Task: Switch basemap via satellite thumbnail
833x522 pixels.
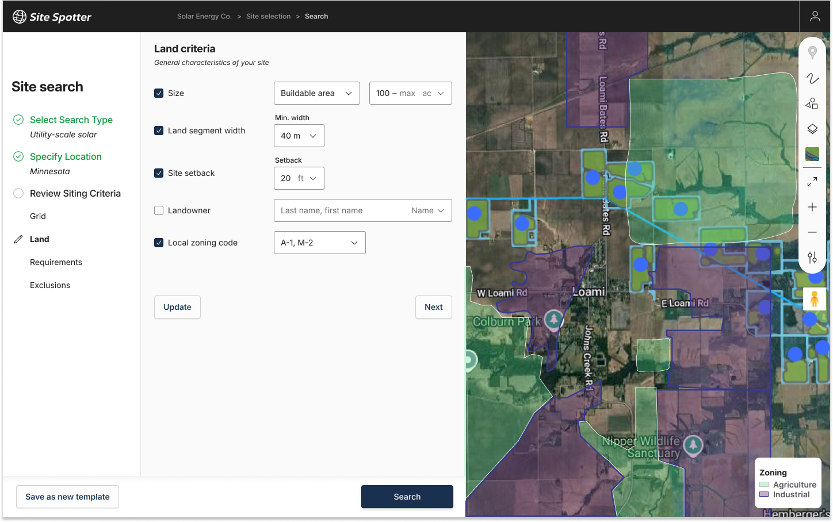Action: click(812, 154)
